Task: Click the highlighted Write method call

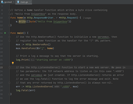Action: pyautogui.click(x=22, y=21)
